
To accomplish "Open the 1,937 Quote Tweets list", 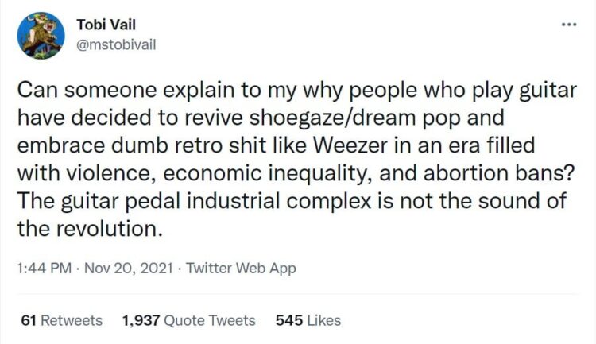I will [188, 320].
